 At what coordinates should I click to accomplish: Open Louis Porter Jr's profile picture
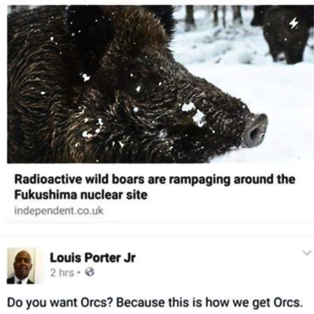[x=21, y=265]
